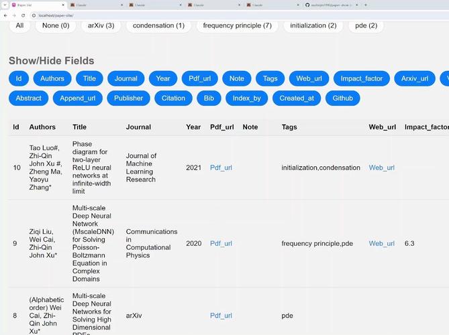Open the tab search dropdown arrow
449x335 pixels.
[x=5, y=5]
